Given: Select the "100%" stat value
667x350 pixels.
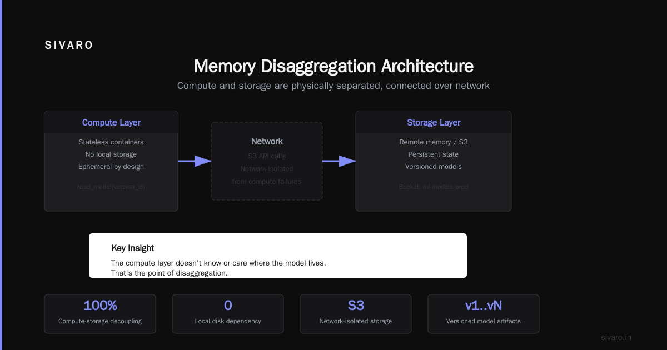Looking at the screenshot, I should (x=100, y=306).
